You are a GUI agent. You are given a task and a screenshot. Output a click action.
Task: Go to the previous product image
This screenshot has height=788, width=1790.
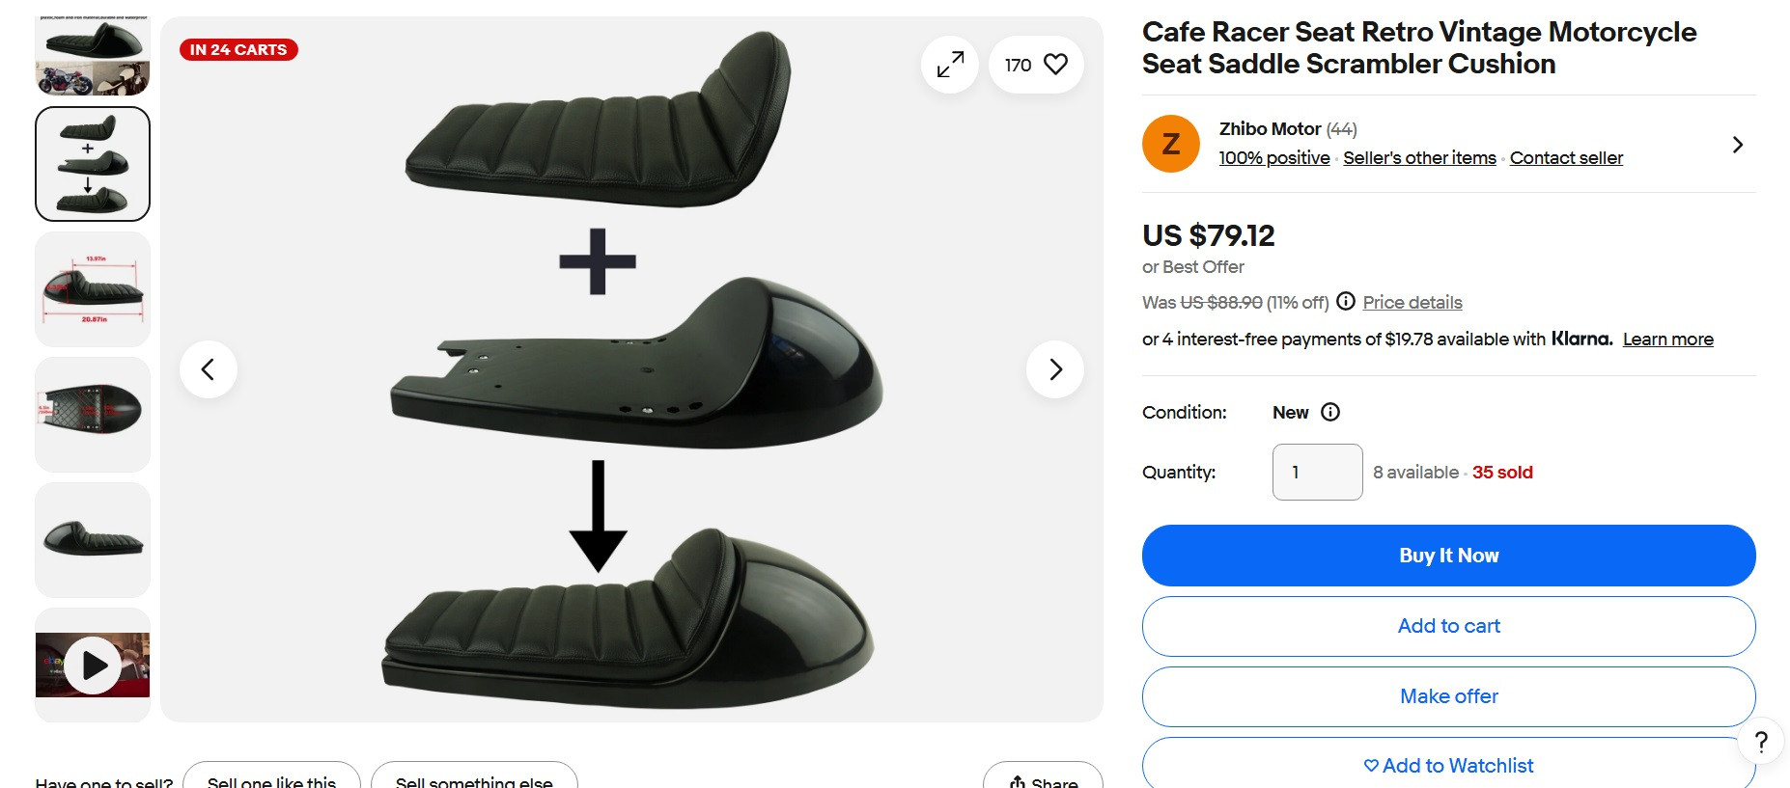pos(208,369)
